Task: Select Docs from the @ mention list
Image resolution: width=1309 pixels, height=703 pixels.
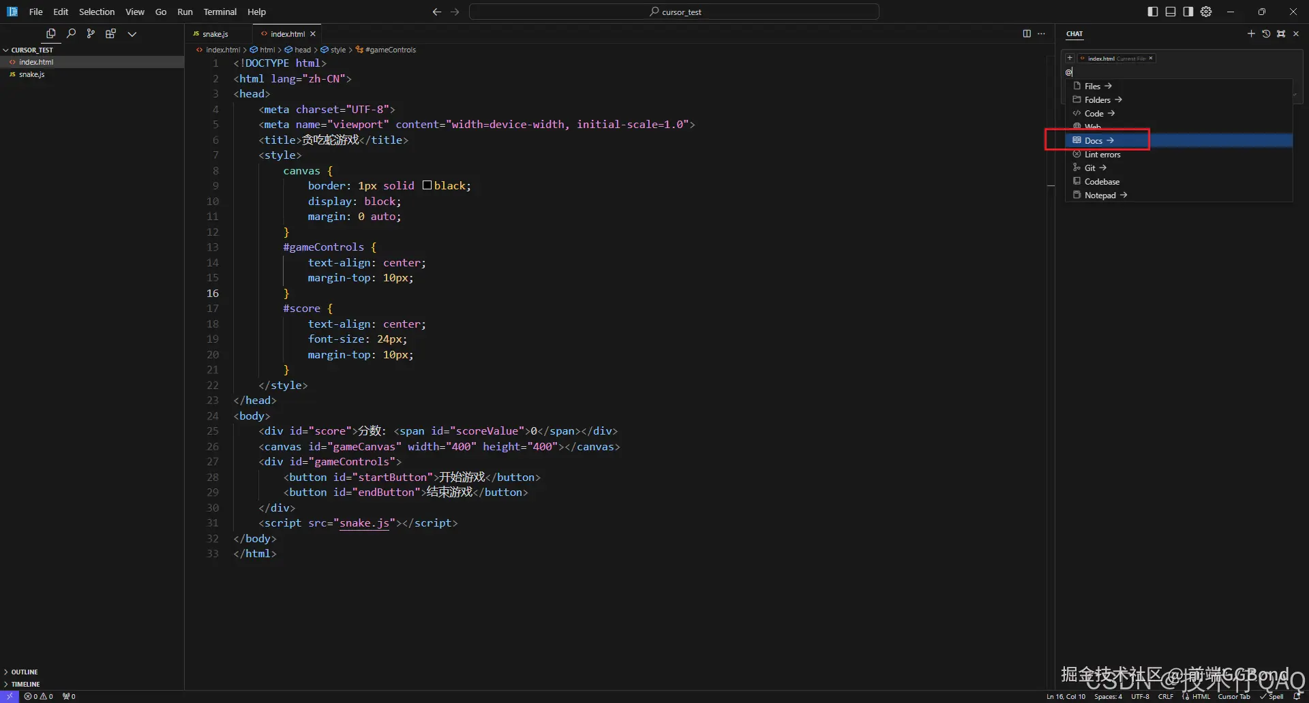Action: [x=1094, y=141]
